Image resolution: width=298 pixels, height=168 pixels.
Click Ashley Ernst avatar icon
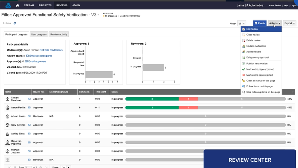tap(7, 134)
